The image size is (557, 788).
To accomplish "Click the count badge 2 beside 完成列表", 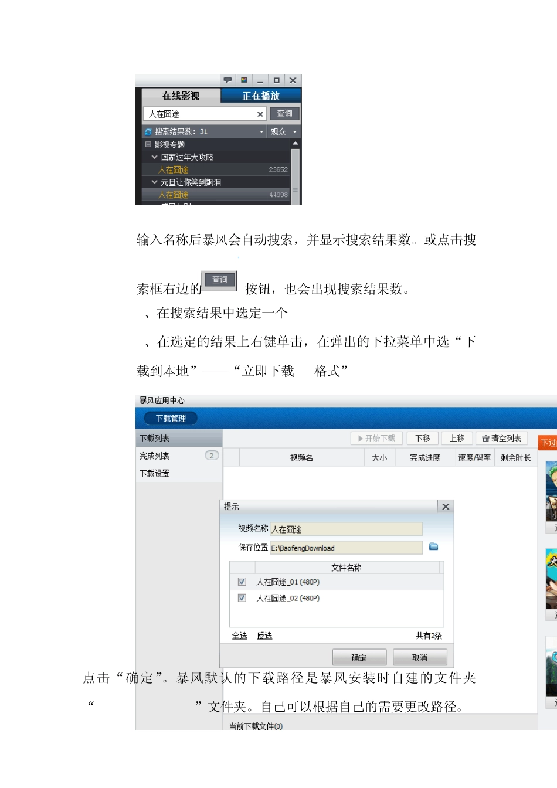I will [x=212, y=456].
